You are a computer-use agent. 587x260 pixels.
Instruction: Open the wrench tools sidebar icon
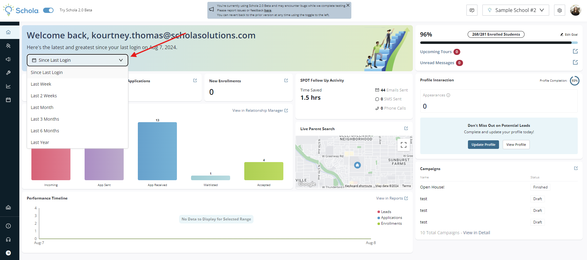click(8, 73)
